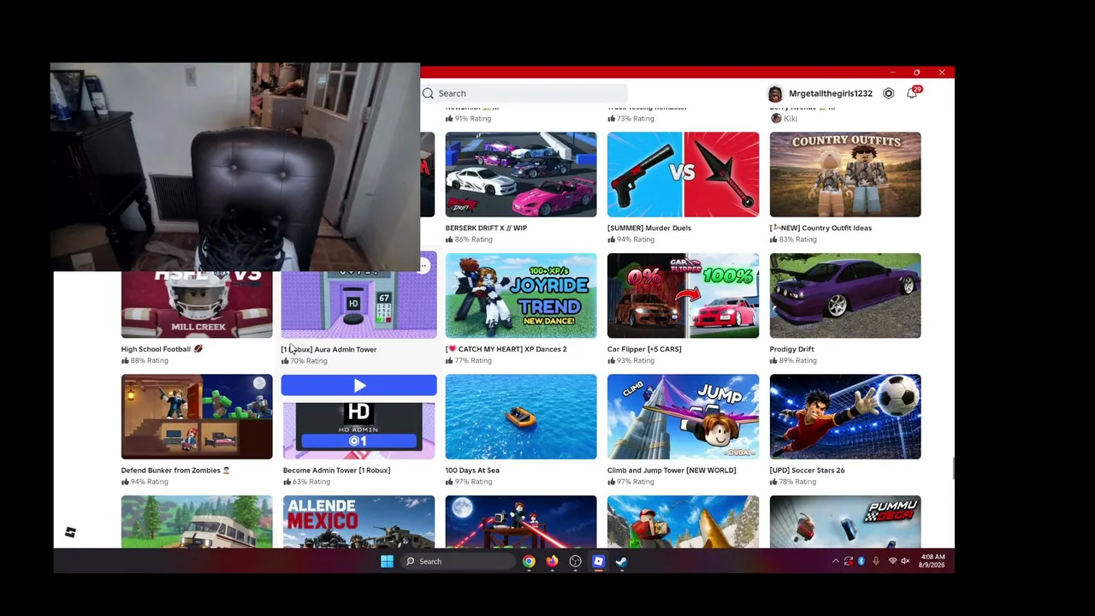The height and width of the screenshot is (616, 1095).
Task: Open the Mrgetallthegirls1232 profile avatar
Action: click(775, 93)
